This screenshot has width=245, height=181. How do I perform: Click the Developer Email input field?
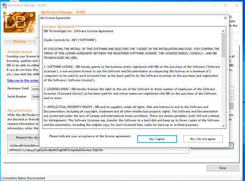pos(35,89)
